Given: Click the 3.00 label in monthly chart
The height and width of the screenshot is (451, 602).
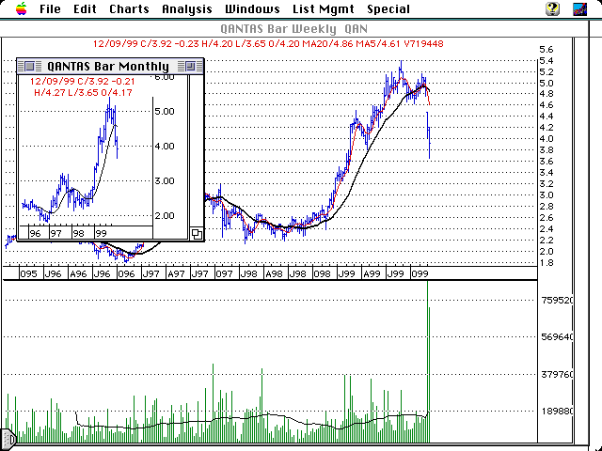Looking at the screenshot, I should click(x=165, y=180).
